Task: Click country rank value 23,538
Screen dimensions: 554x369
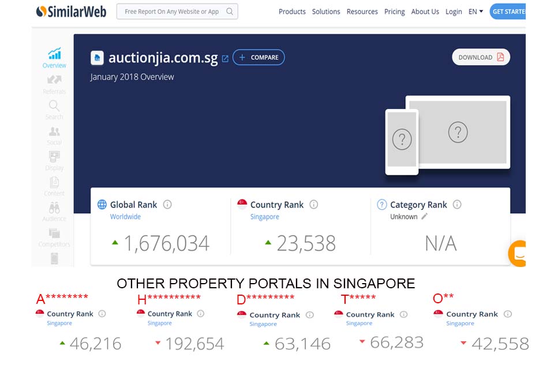Action: [306, 243]
